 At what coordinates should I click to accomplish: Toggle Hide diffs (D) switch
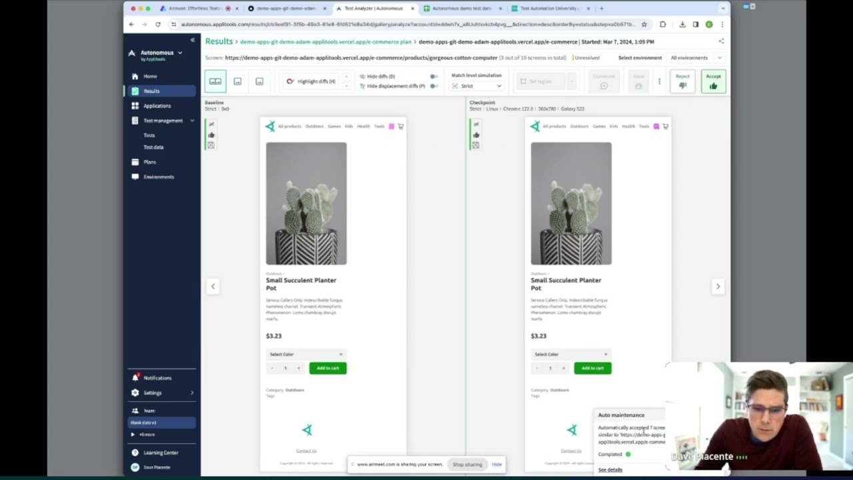coord(434,77)
